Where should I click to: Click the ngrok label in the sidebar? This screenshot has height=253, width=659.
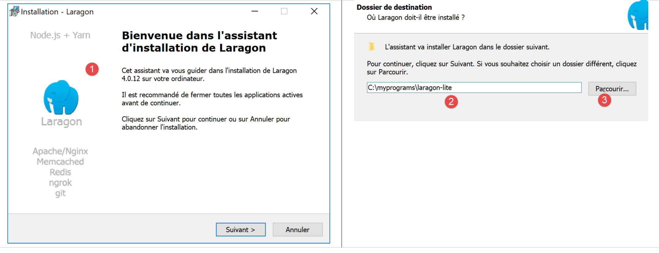[x=60, y=183]
